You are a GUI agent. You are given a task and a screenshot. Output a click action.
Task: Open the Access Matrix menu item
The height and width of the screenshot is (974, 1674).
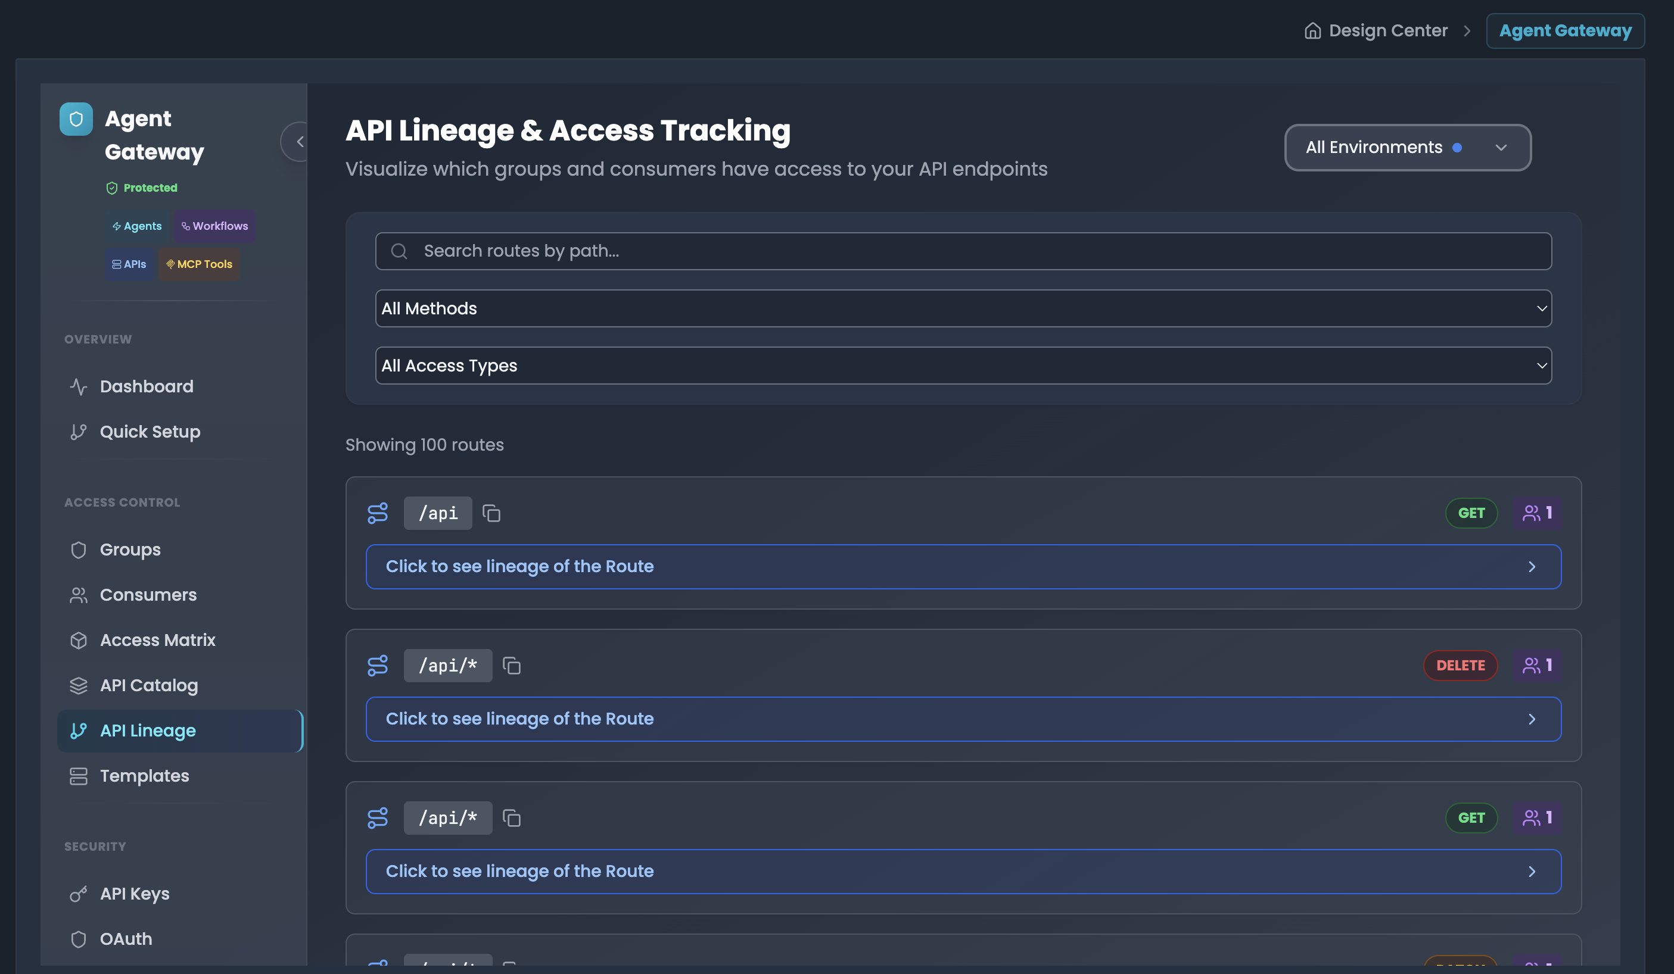point(157,640)
